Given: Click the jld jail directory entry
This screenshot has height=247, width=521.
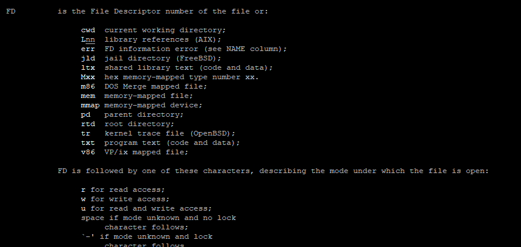Looking at the screenshot, I should tap(151, 58).
